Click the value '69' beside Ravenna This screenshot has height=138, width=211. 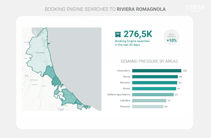tap(166, 107)
